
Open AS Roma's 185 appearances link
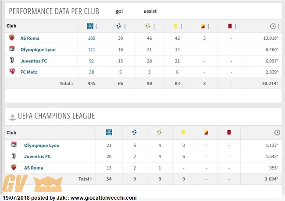point(92,38)
